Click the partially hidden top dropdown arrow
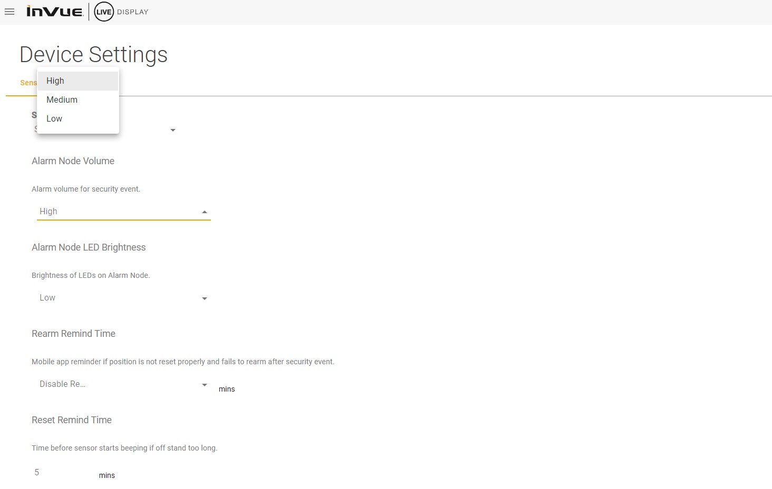 173,130
